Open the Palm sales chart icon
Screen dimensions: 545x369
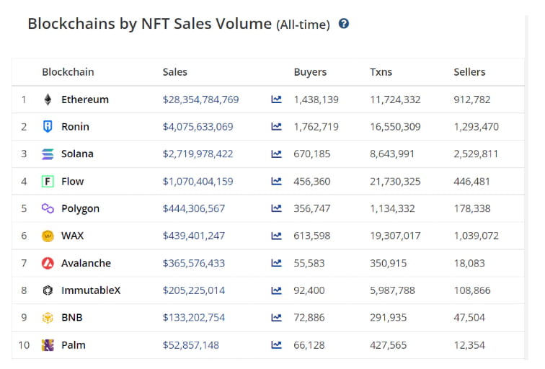coord(276,345)
